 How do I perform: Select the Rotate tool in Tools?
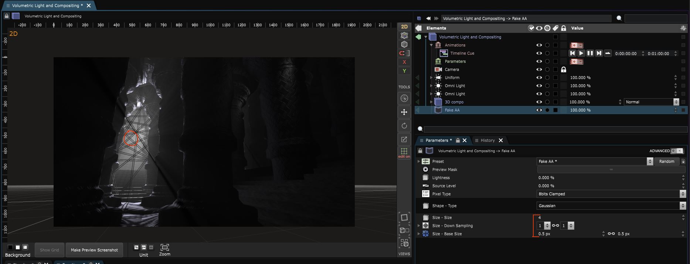pos(404,126)
